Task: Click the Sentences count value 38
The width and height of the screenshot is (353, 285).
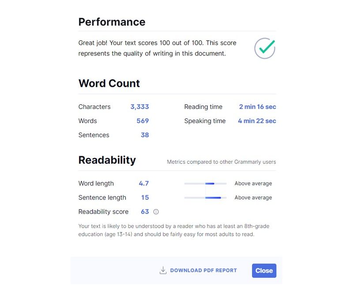Action: [145, 135]
